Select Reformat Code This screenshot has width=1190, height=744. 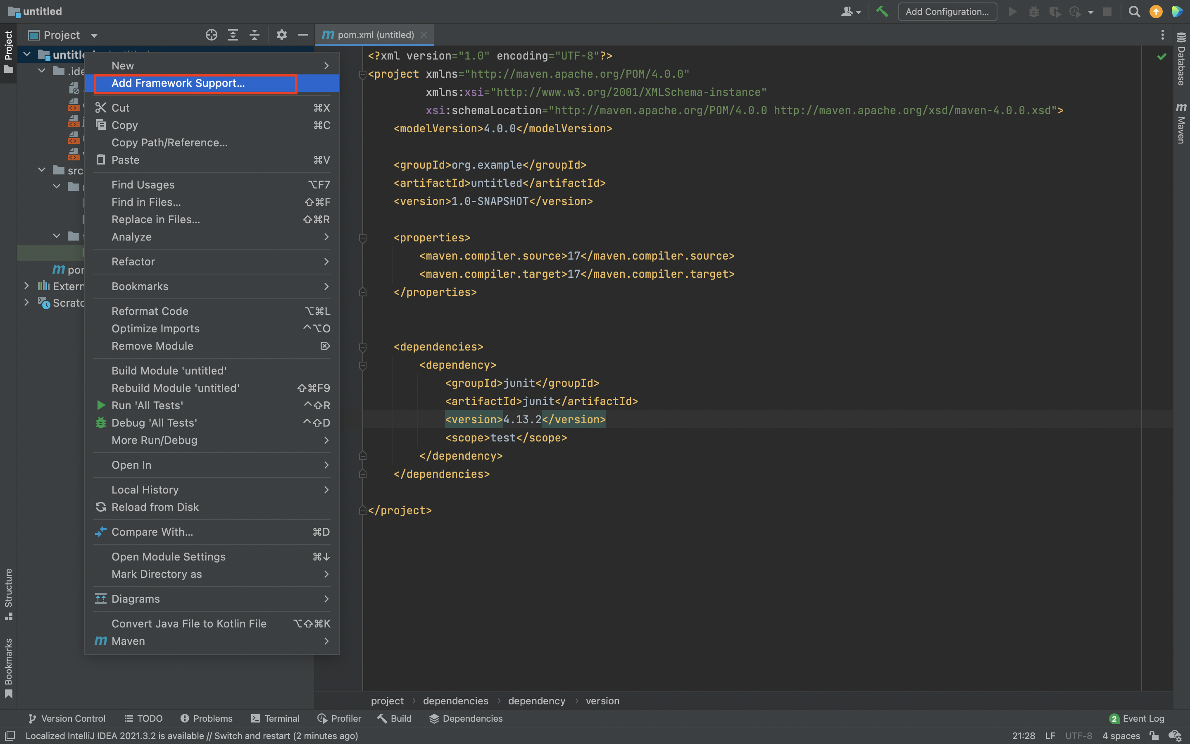pyautogui.click(x=212, y=311)
